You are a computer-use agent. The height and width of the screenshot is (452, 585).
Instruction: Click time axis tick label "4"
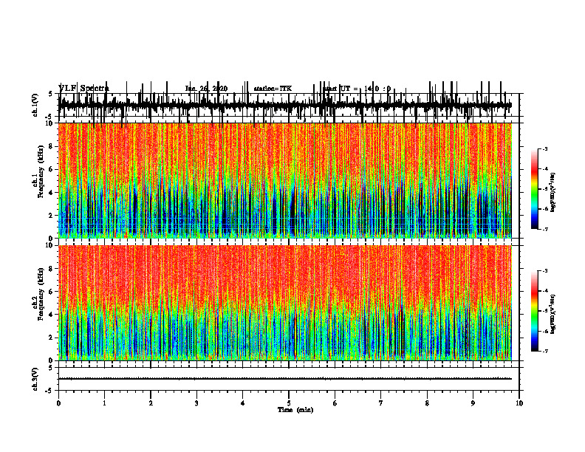(x=243, y=403)
